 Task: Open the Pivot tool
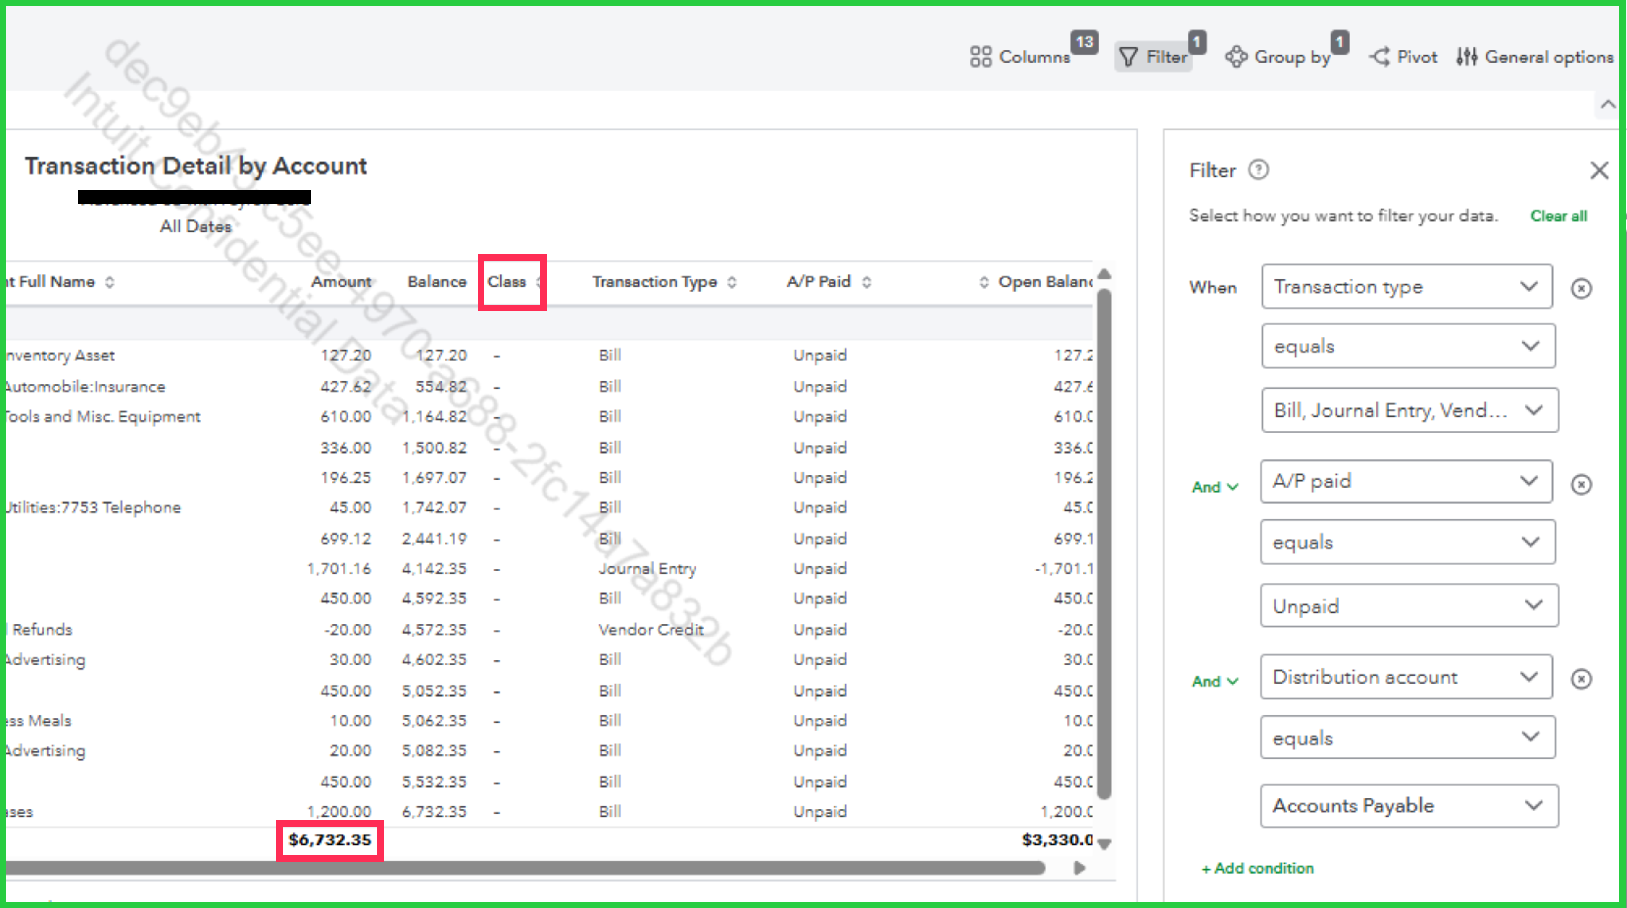click(1403, 57)
